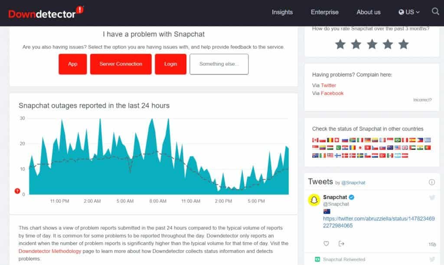
Task: Click the outage chart heading
Action: point(94,105)
